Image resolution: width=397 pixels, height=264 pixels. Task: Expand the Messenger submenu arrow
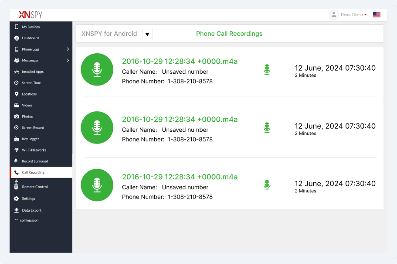pyautogui.click(x=68, y=60)
